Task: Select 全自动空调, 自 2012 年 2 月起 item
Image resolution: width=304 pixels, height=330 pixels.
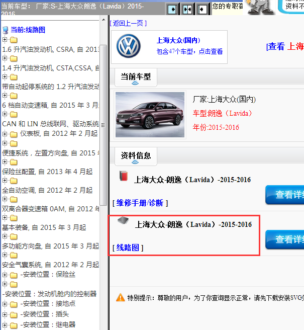Action: 47,190
